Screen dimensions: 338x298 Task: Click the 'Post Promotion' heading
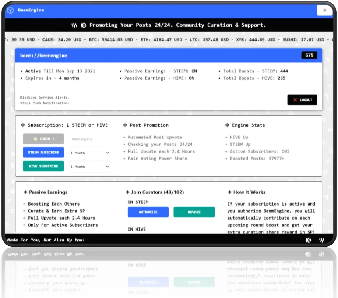(149, 125)
